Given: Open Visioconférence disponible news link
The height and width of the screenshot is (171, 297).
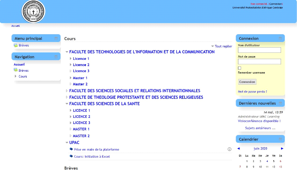Looking at the screenshot, I should [x=259, y=121].
